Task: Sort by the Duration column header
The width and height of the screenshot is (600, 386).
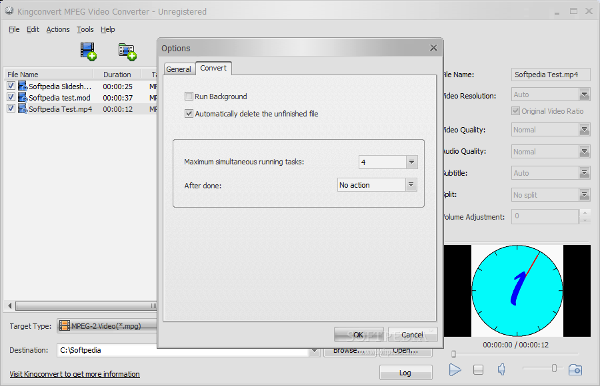Action: 117,75
